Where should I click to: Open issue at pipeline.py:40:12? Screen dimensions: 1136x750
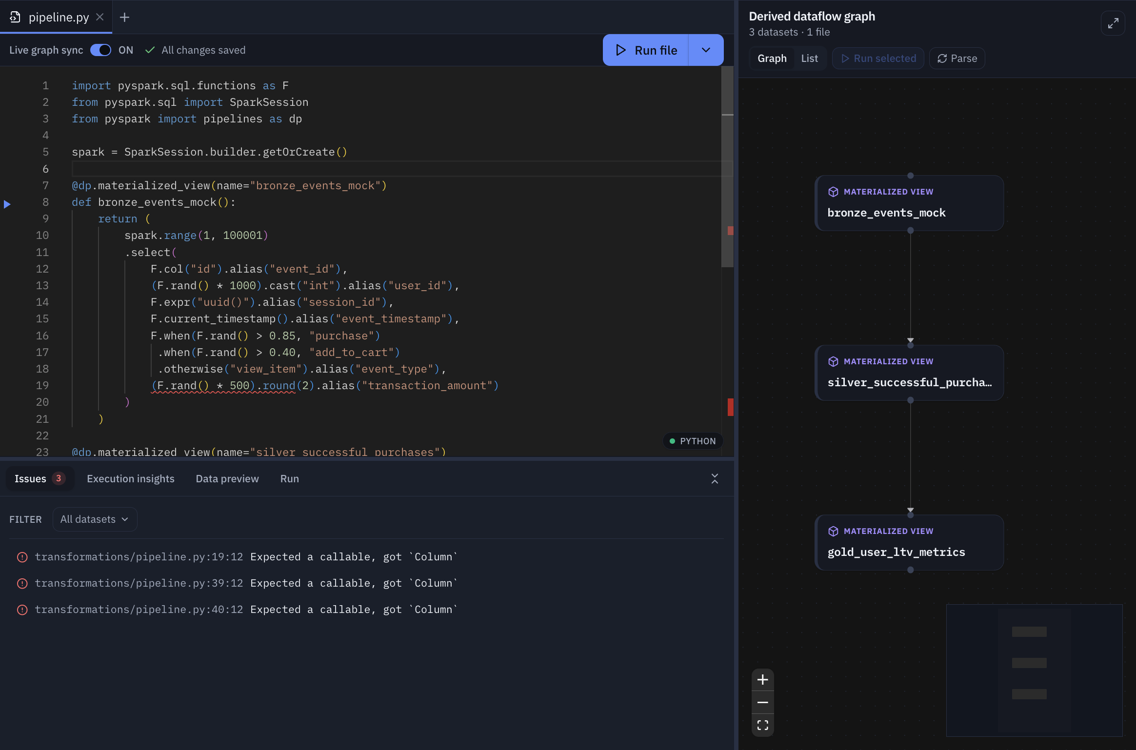pyautogui.click(x=366, y=610)
